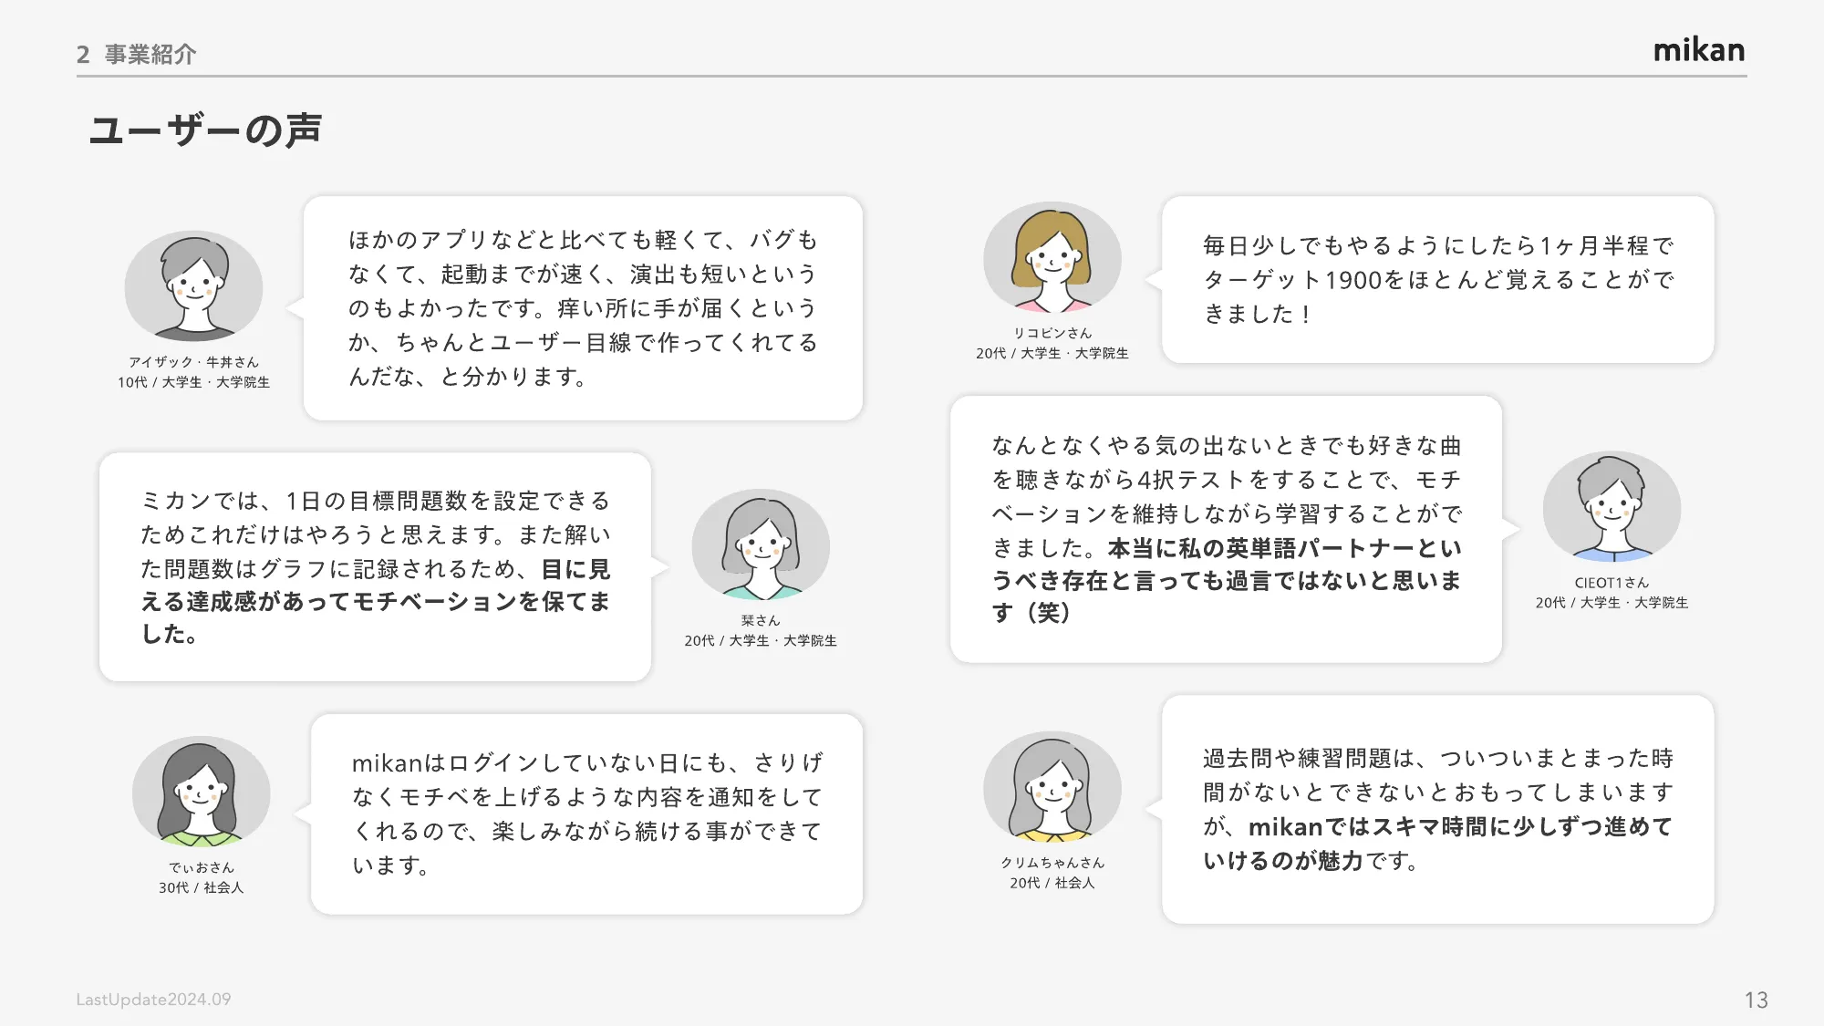Click the label 10代 / 大学生・大学院生
This screenshot has height=1026, width=1824.
tap(194, 382)
